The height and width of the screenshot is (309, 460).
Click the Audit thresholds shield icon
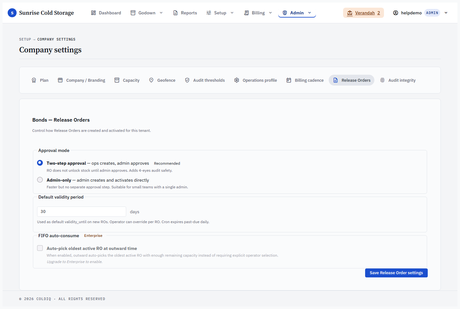click(187, 80)
